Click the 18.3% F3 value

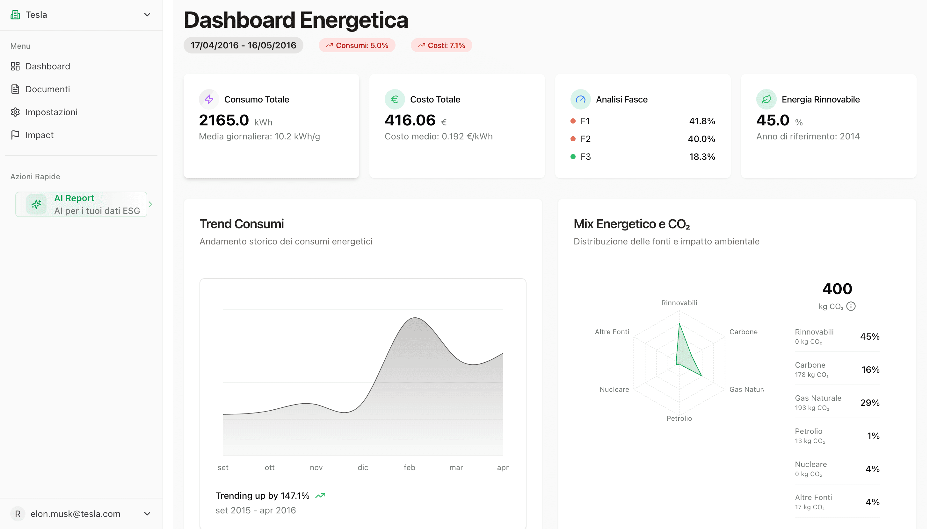coord(702,157)
